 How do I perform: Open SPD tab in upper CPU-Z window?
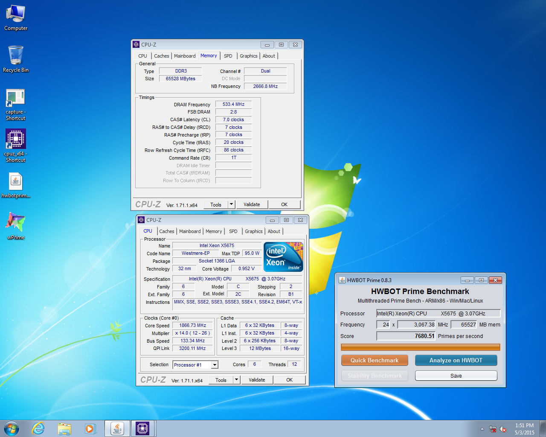(228, 56)
